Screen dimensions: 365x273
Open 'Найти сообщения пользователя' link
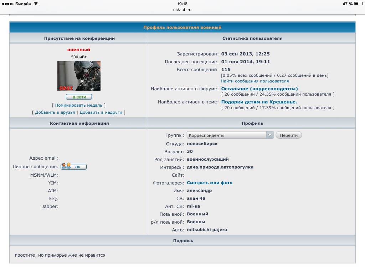tap(250, 81)
